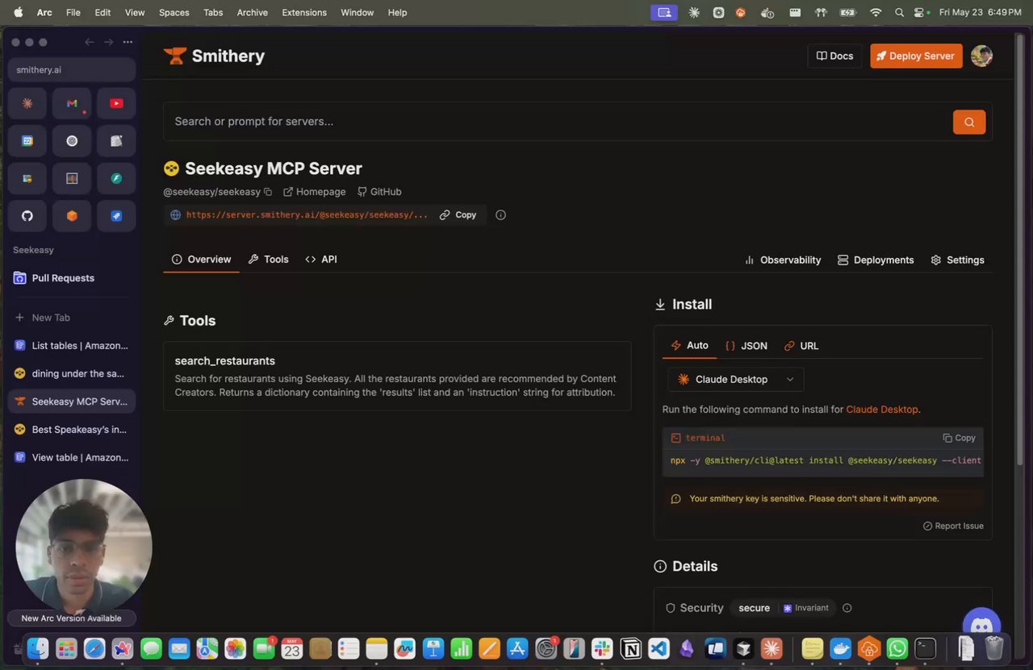Open the orange cube pinned favorite
This screenshot has width=1033, height=670.
point(72,216)
